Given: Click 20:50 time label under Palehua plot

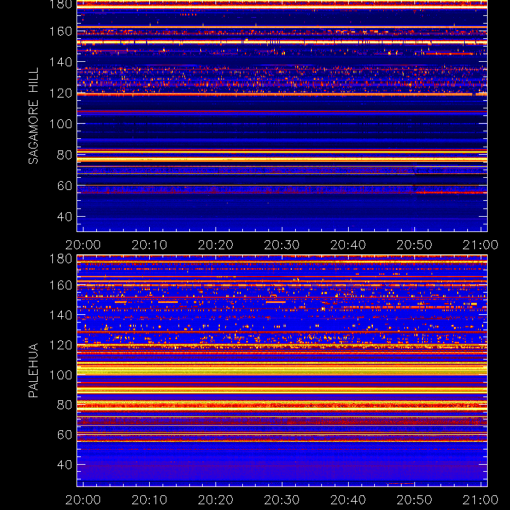Looking at the screenshot, I should [x=414, y=500].
